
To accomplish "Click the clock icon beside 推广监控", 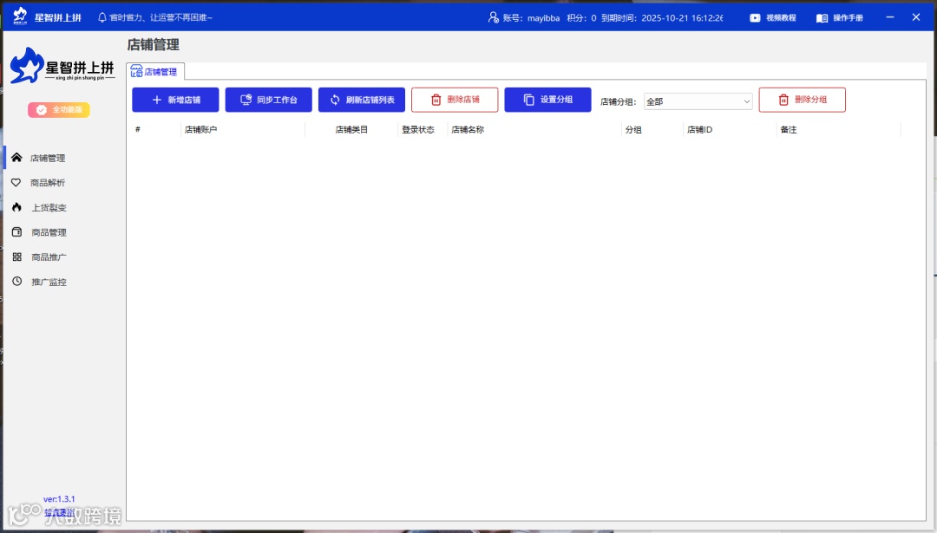I will pyautogui.click(x=16, y=281).
